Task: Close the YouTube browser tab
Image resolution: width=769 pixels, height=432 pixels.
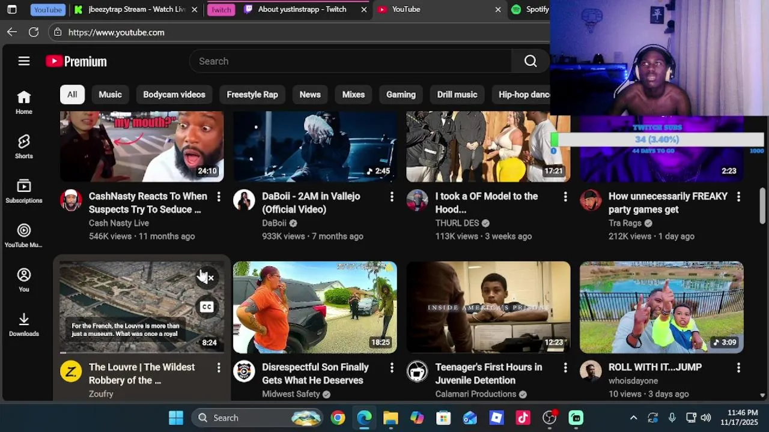Action: [x=497, y=10]
